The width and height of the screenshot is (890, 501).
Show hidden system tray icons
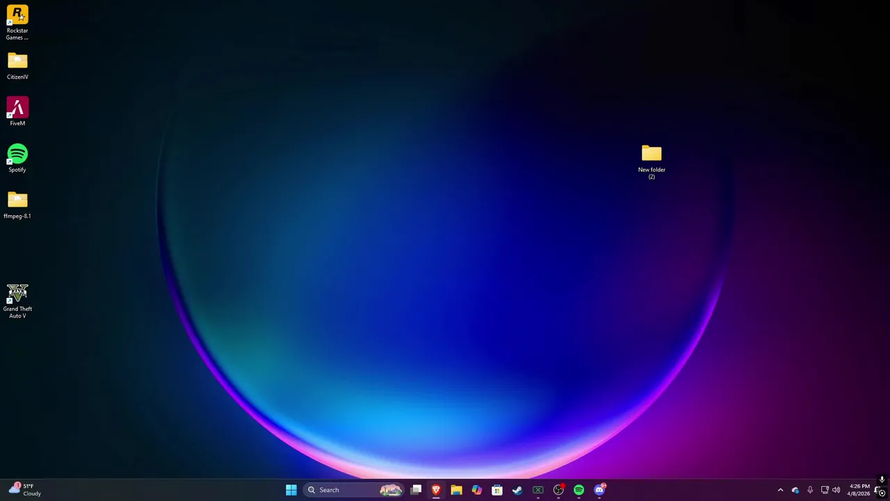point(780,490)
